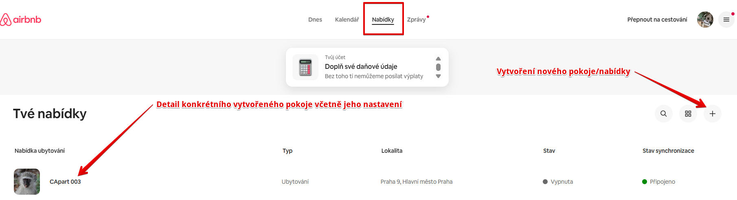
Task: Open Doplň své daňové údaje card
Action: point(367,67)
